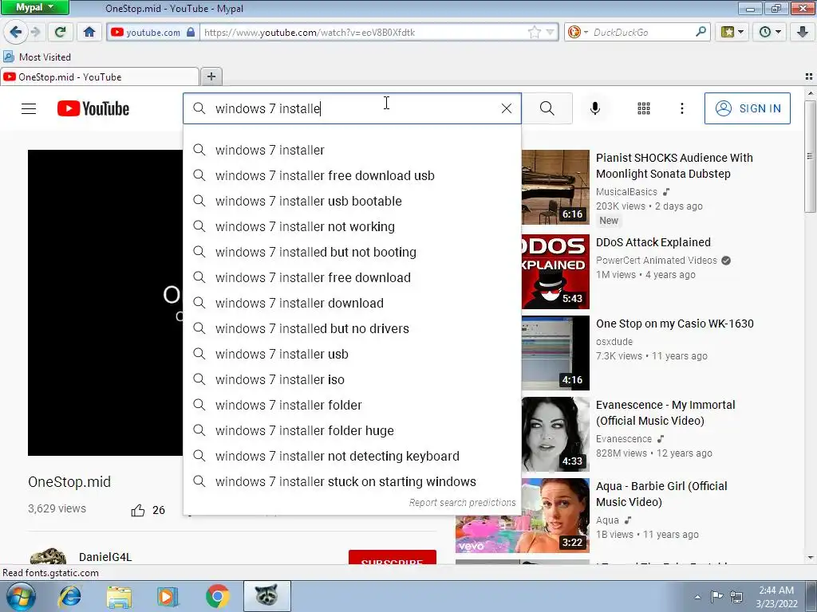Click the DuckDuckGo search magnifier icon
Viewport: 817px width, 612px height.
701,32
